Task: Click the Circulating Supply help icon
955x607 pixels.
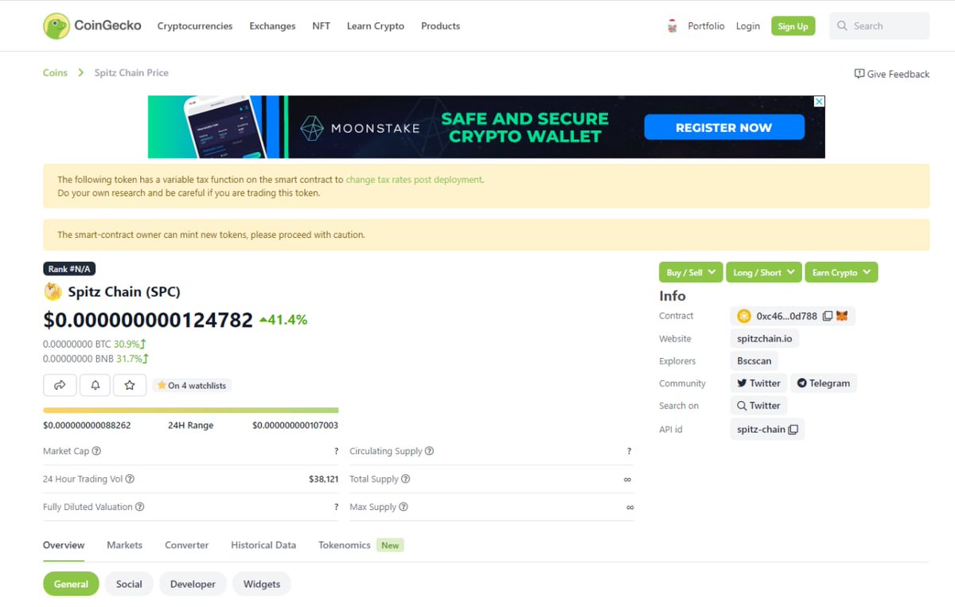Action: tap(429, 451)
